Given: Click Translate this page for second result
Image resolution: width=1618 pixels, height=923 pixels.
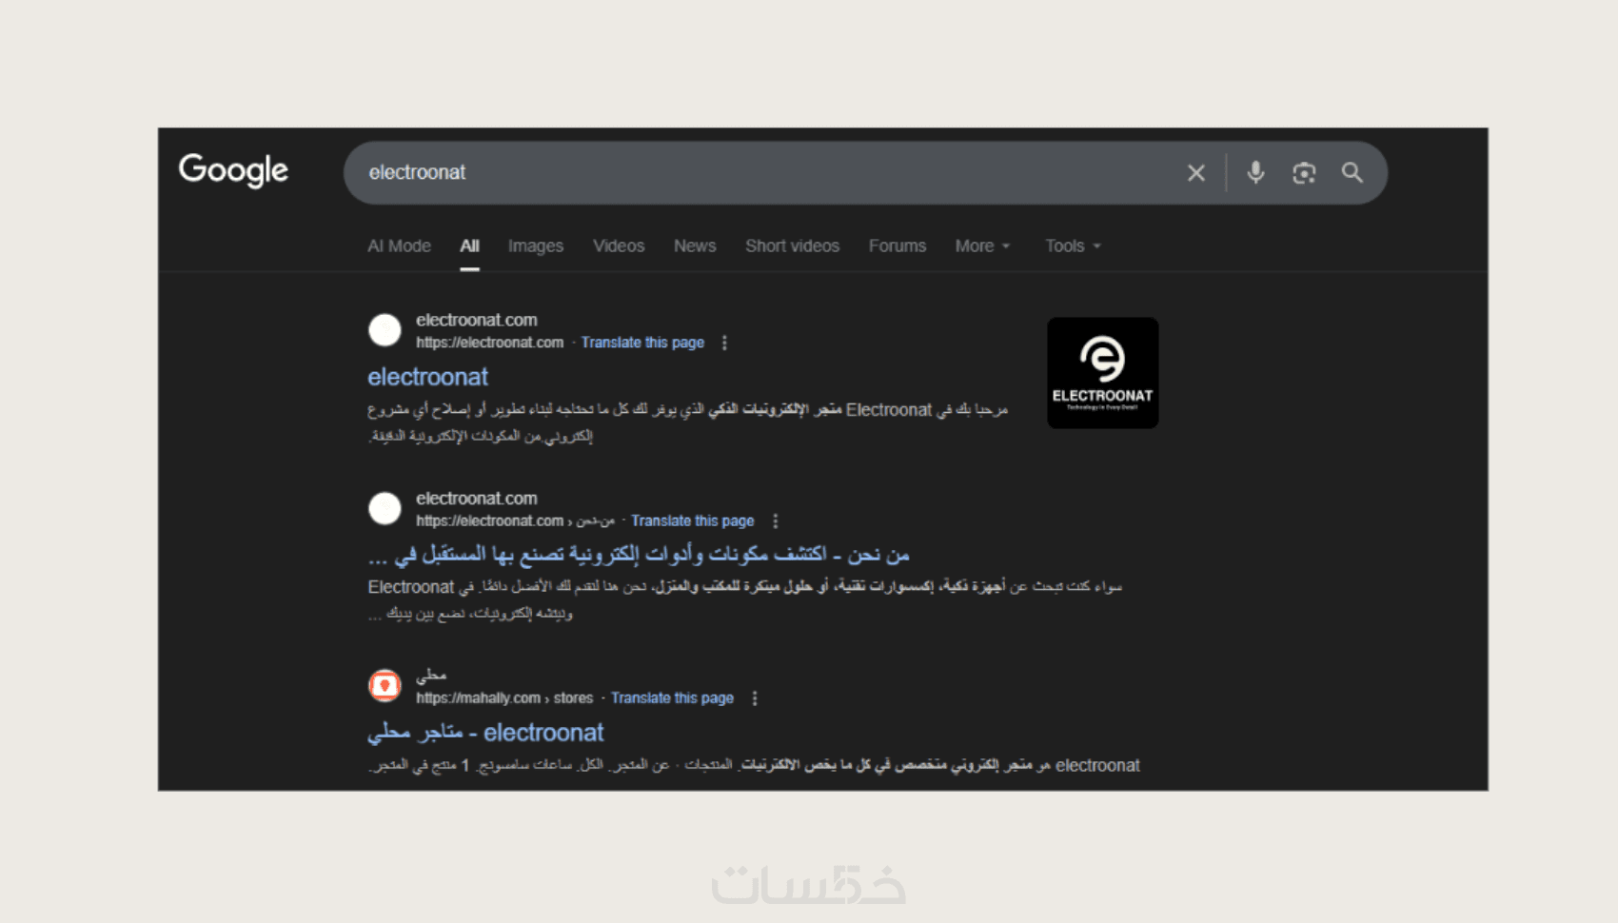Looking at the screenshot, I should point(692,521).
